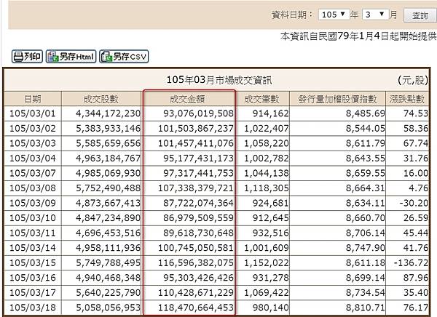437x317 pixels.
Task: Click trade value 101,457,411,076
Action: [196, 143]
